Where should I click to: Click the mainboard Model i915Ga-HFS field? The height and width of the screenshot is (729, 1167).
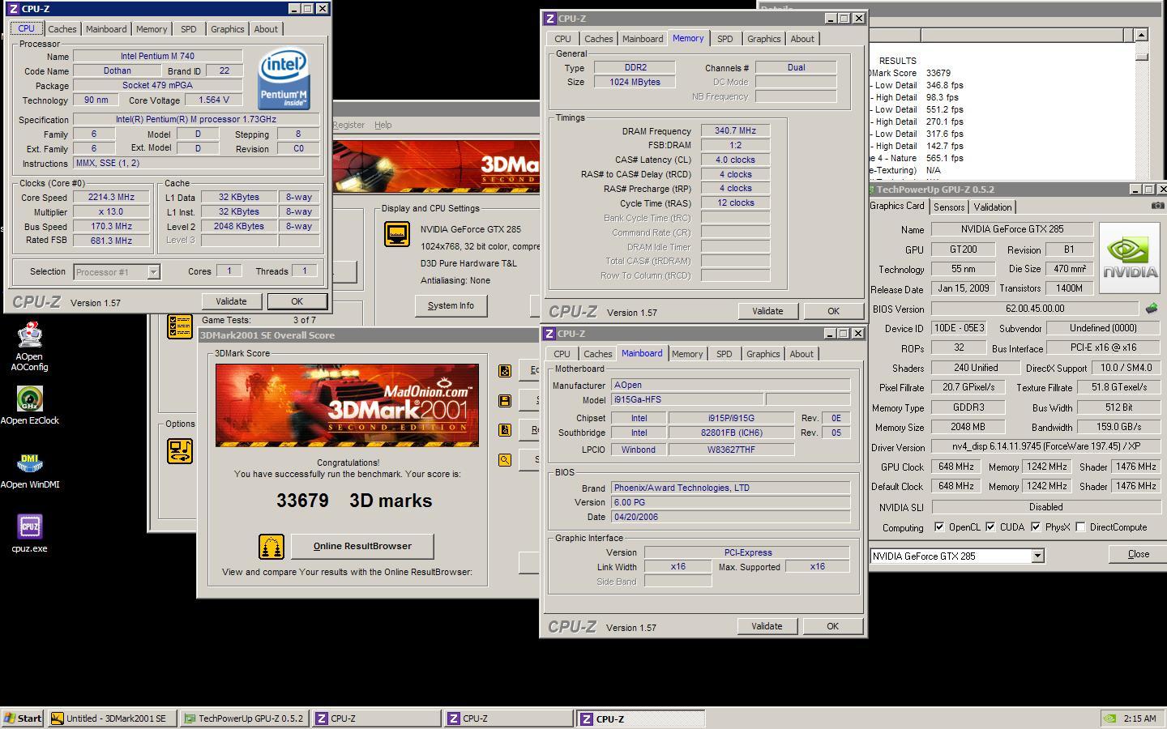point(686,399)
